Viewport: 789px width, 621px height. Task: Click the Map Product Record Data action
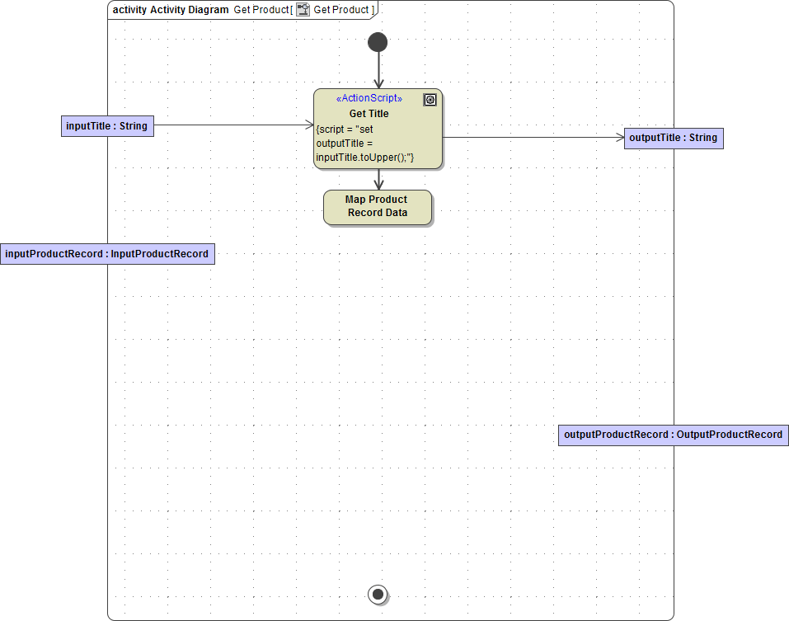tap(378, 206)
